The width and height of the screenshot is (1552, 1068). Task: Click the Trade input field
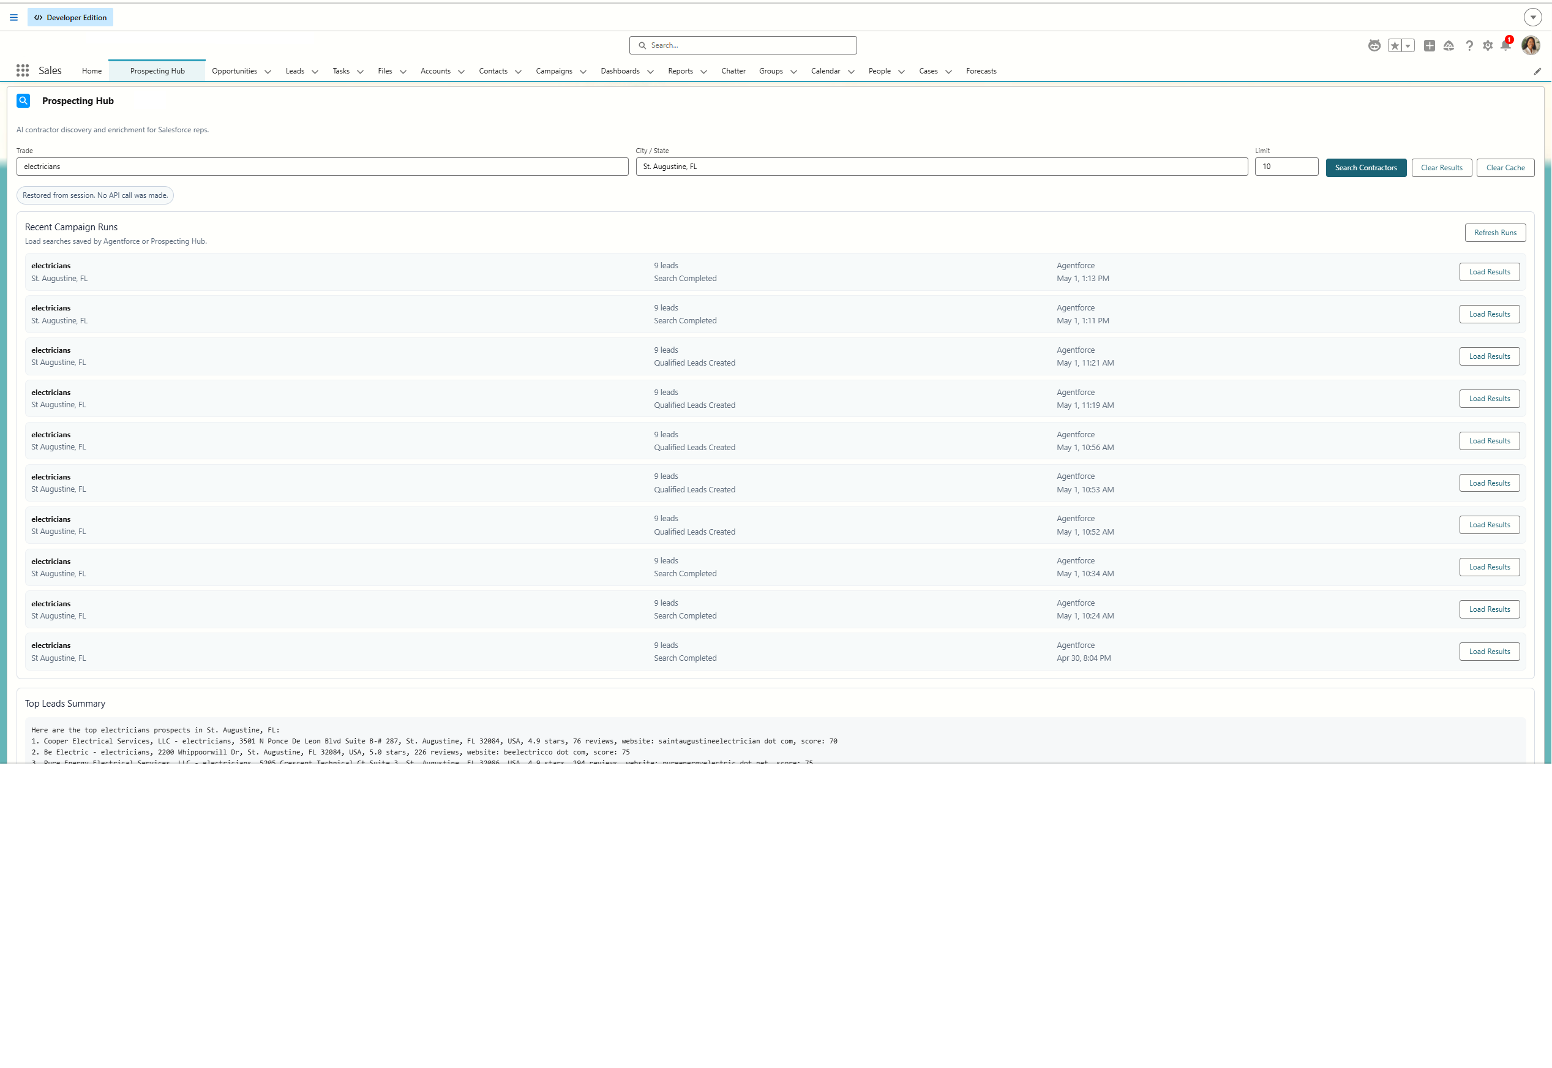323,167
